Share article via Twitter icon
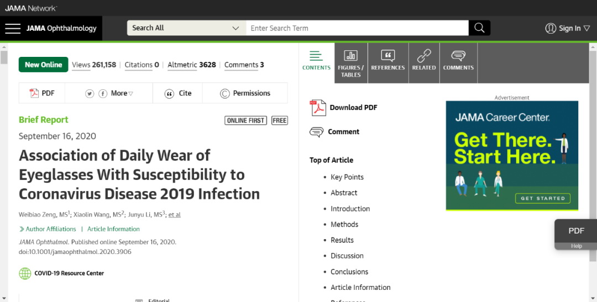The image size is (597, 302). click(x=90, y=93)
